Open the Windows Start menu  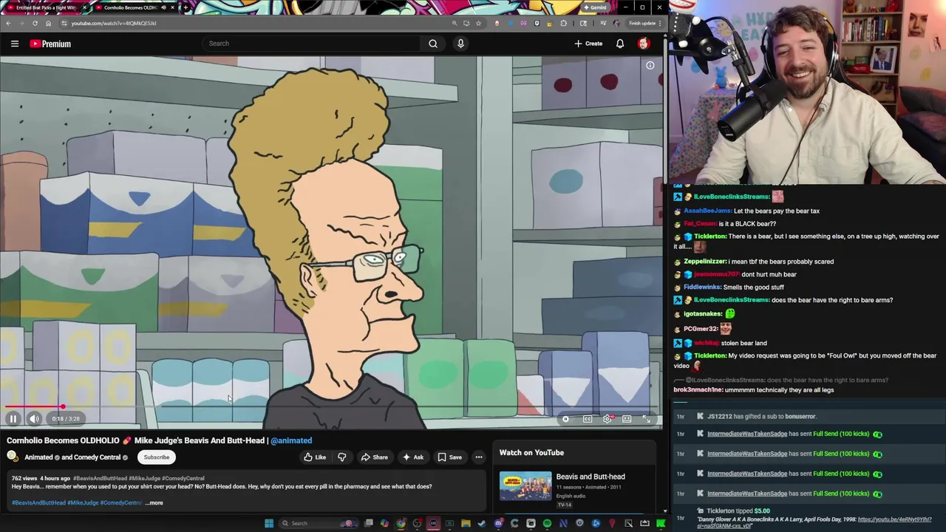point(269,524)
